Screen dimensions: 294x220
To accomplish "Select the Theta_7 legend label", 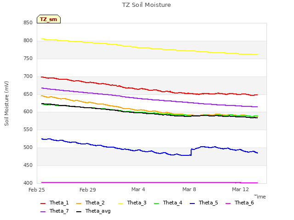I will coord(59,211).
